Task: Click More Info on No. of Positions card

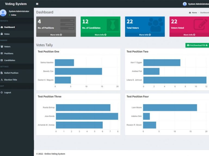Action: [x=56, y=35]
